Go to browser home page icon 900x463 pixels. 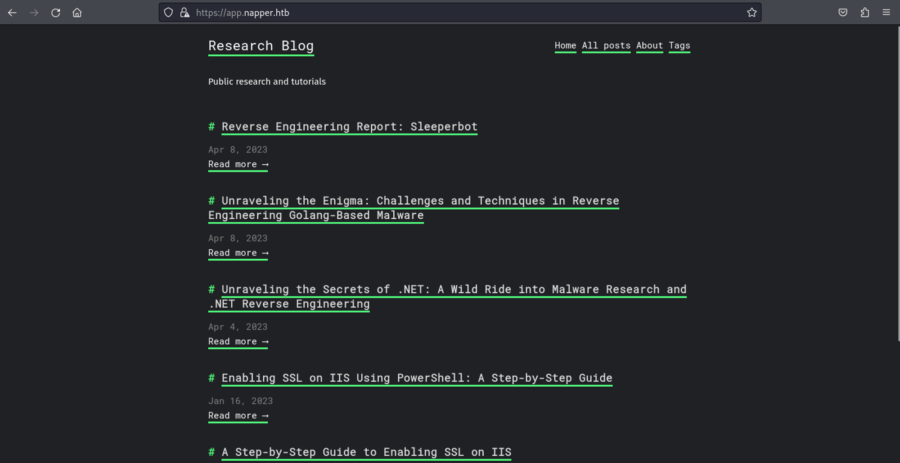point(77,13)
